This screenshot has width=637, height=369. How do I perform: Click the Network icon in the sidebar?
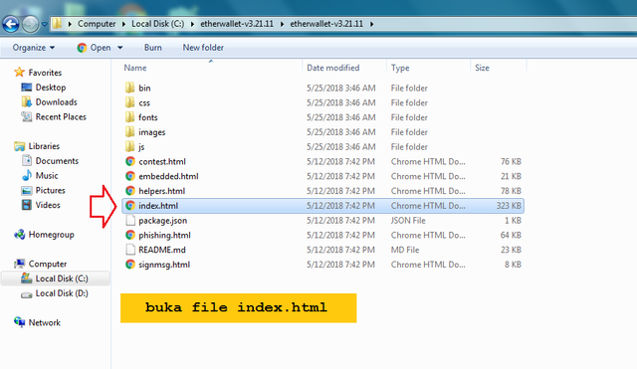point(20,322)
